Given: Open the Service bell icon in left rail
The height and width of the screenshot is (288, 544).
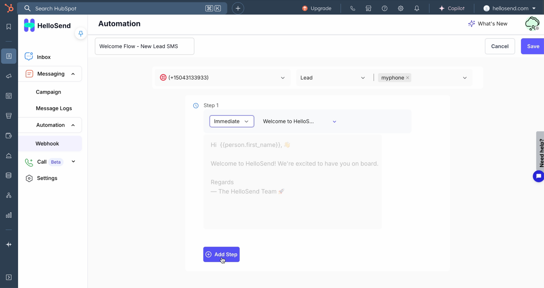Looking at the screenshot, I should pos(9,155).
